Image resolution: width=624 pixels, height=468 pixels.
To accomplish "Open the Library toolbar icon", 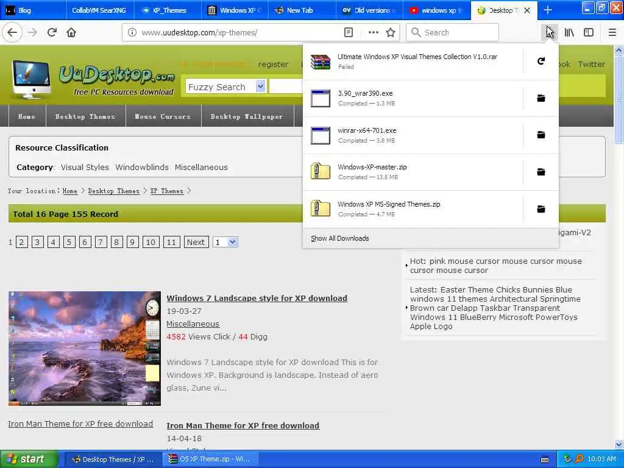I will click(x=569, y=33).
